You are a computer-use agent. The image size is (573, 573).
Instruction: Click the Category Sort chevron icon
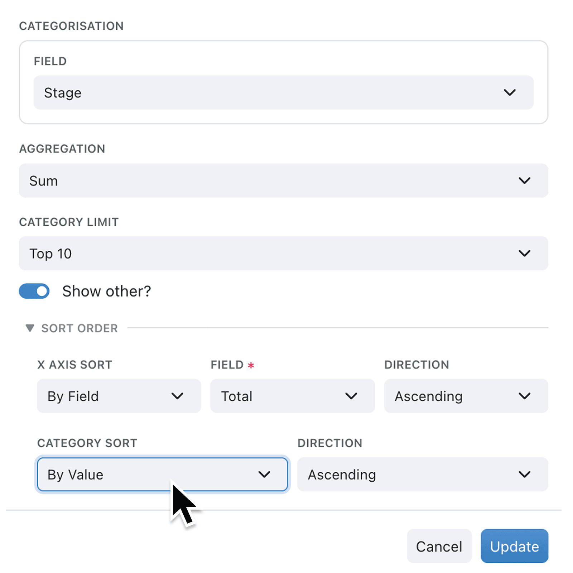[265, 475]
